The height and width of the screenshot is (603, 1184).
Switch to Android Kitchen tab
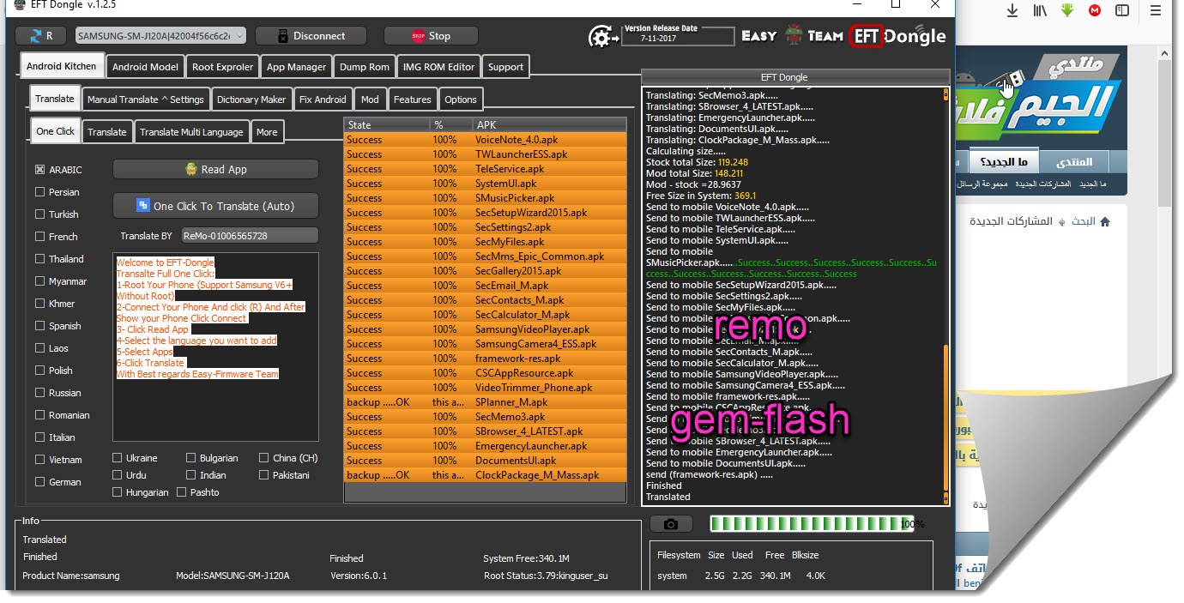(x=62, y=66)
